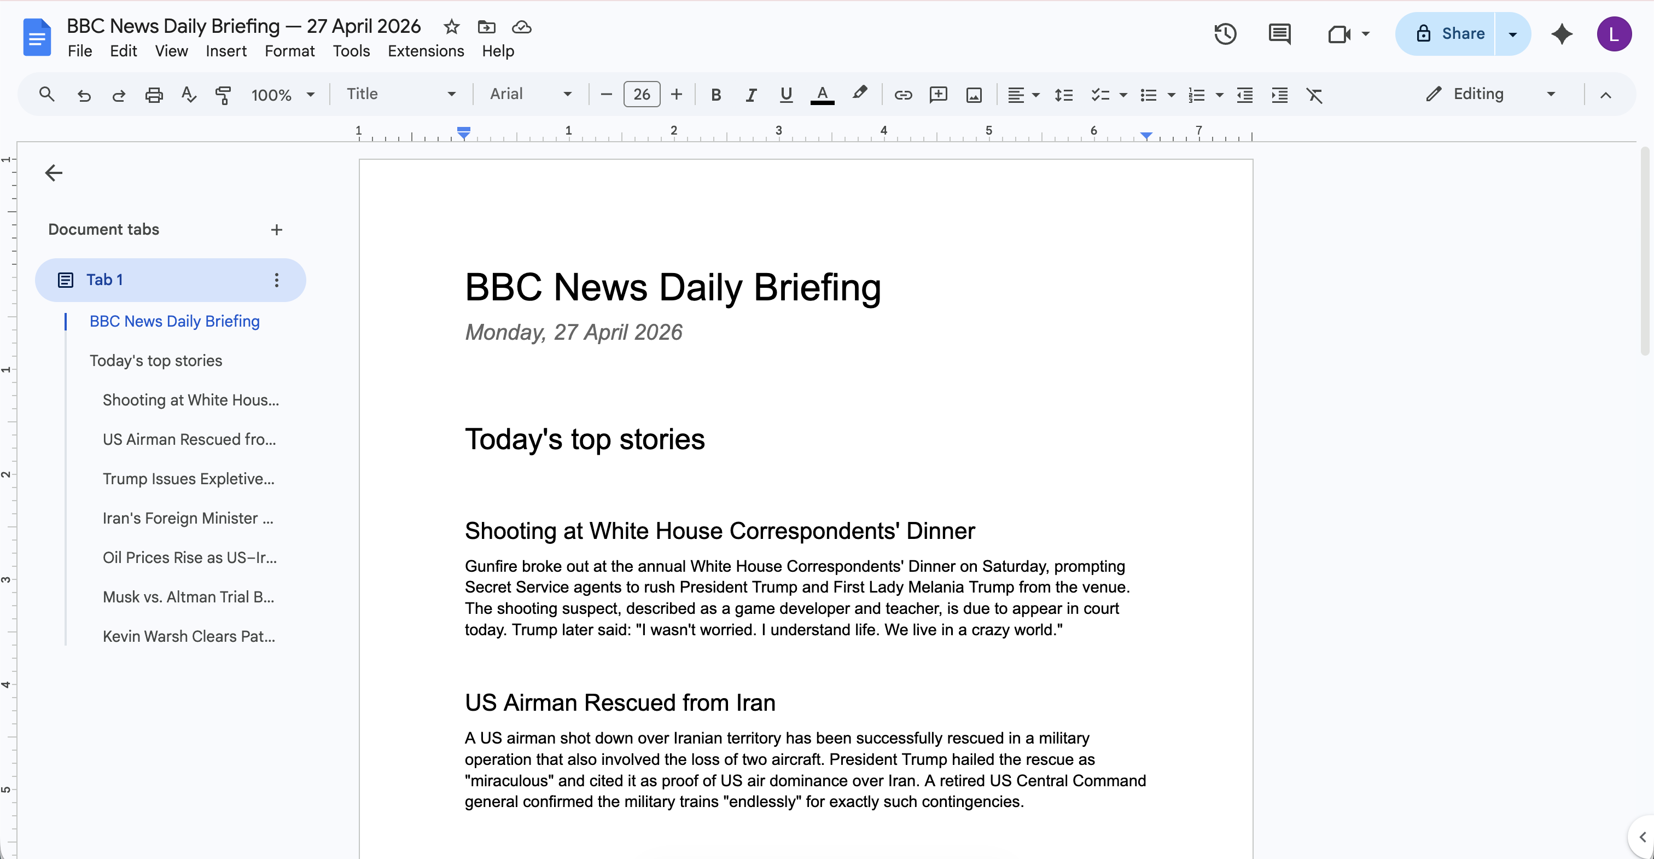Screen dimensions: 1654x859
Task: Open the Title paragraph style dropdown
Action: click(401, 95)
